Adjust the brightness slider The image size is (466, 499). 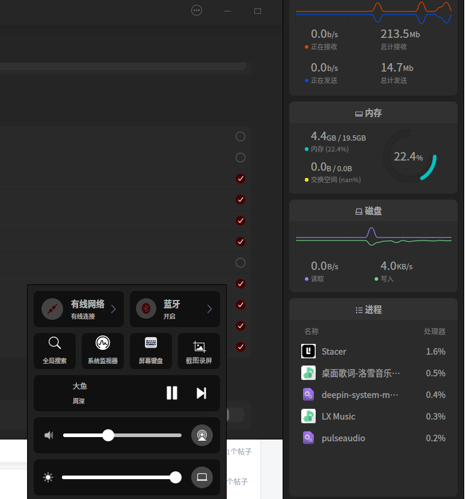121,477
